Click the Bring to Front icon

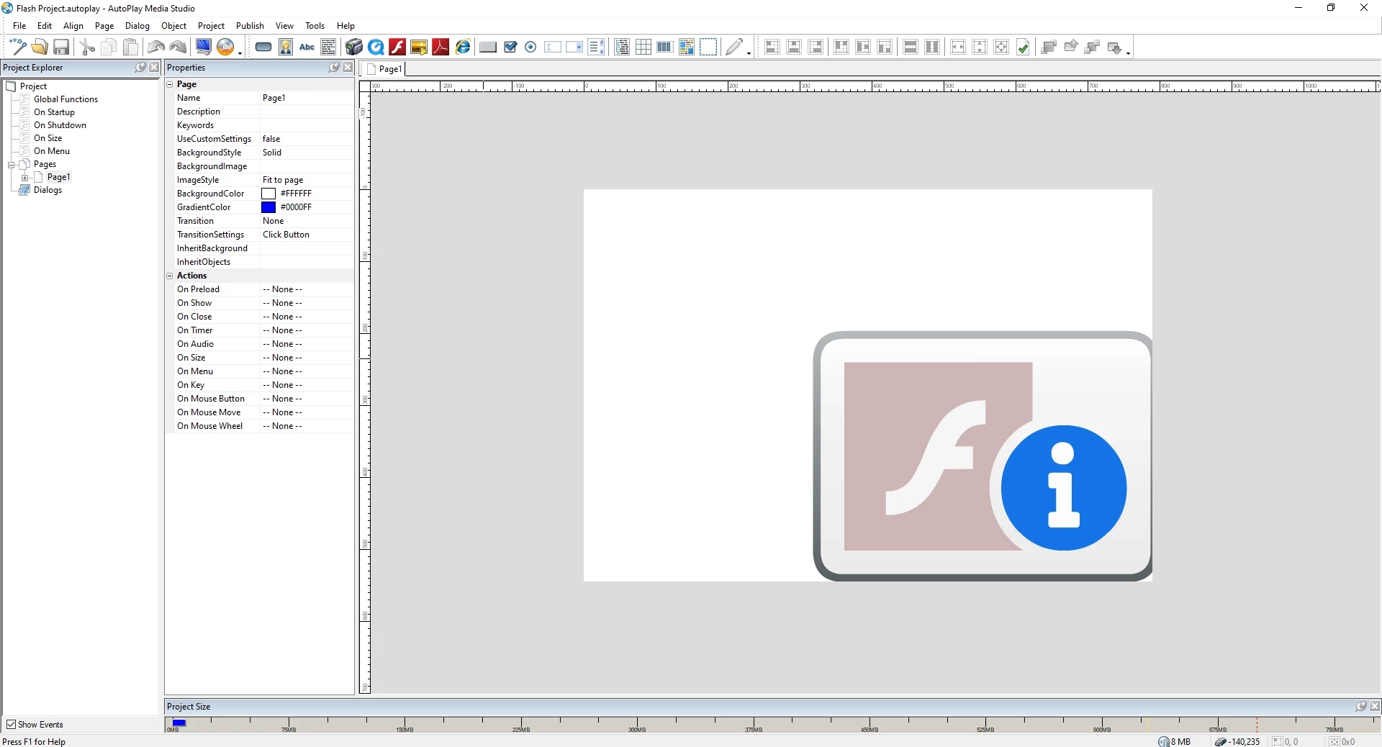pyautogui.click(x=1049, y=47)
